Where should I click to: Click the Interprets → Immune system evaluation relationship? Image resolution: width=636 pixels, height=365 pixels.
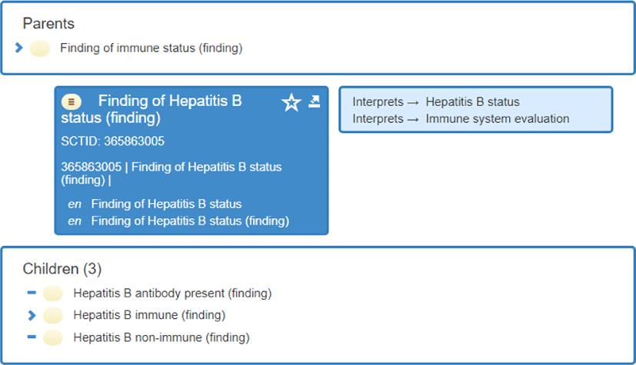pos(460,118)
